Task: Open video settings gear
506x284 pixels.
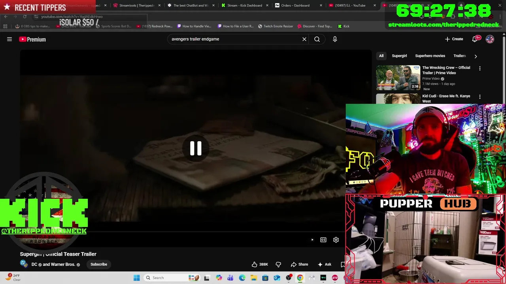Action: coord(336,240)
